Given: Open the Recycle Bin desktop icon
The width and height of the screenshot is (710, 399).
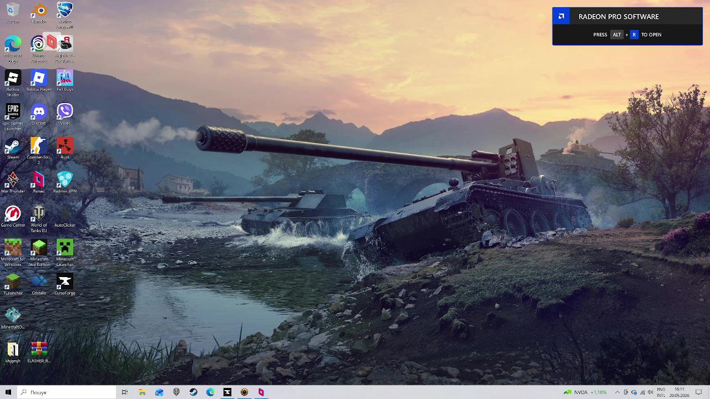Looking at the screenshot, I should tap(13, 13).
